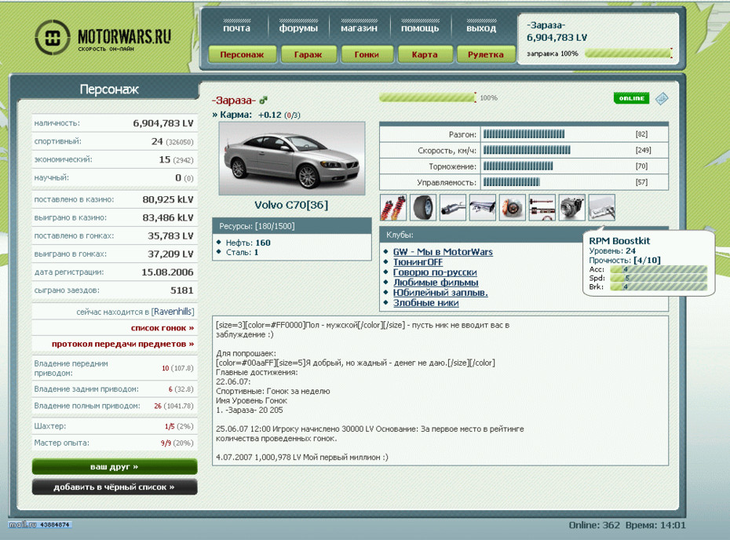Click the '80,925 kLV' casino bet value

point(168,199)
